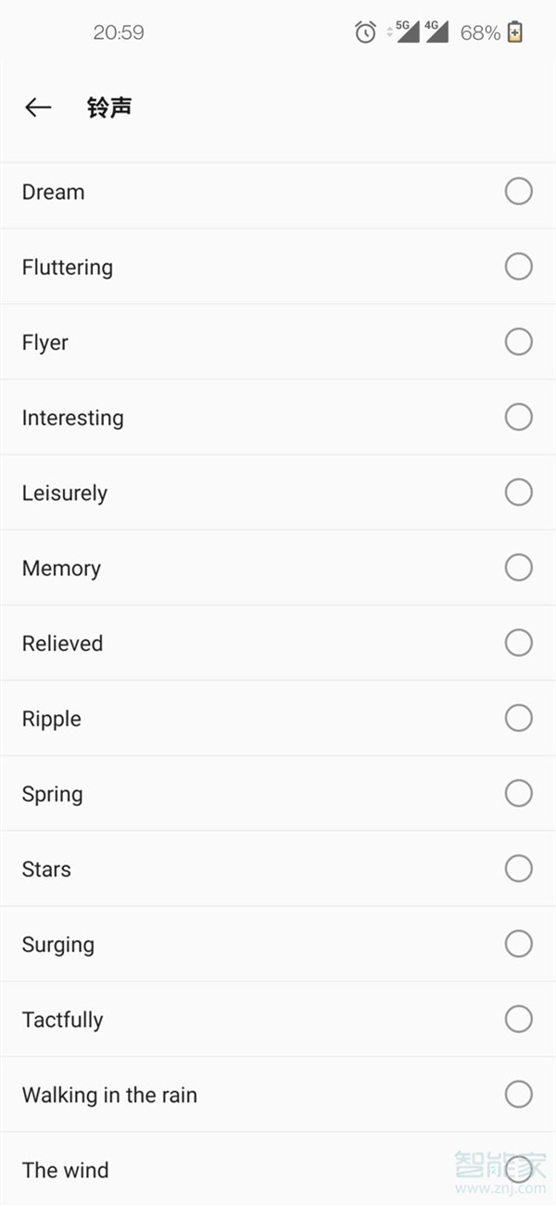Pick the Interesting ringtone radio button
556x1206 pixels.
point(518,417)
